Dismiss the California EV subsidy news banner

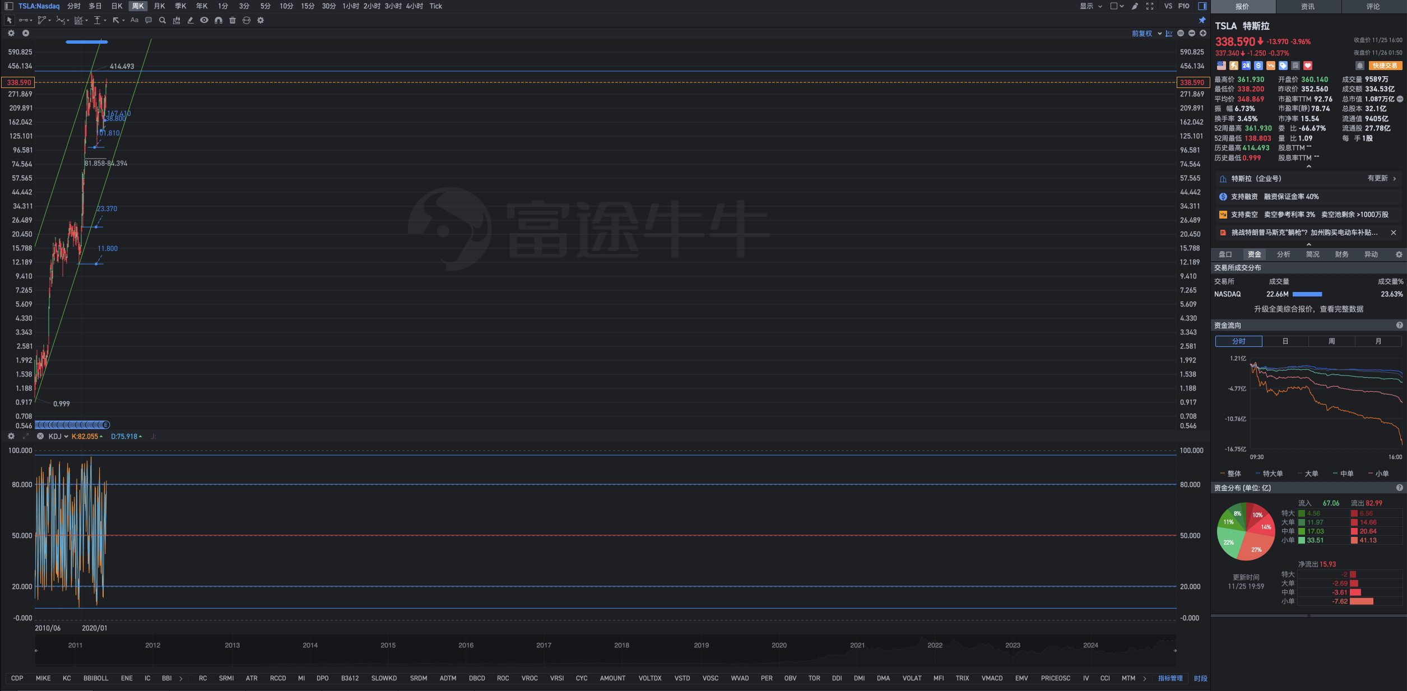pos(1393,233)
